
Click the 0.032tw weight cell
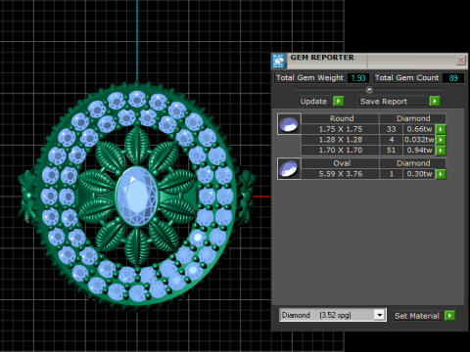click(419, 140)
